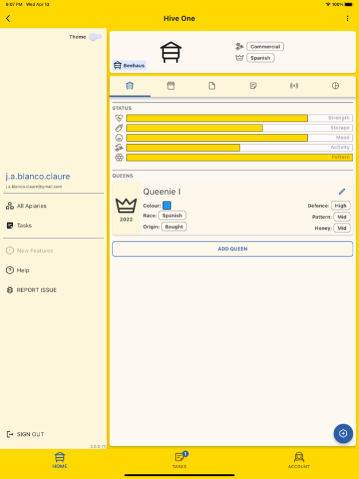Switch to the pie chart statistics tab
This screenshot has height=479, width=359.
coord(335,86)
